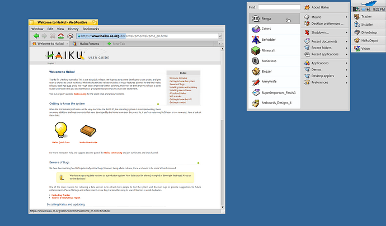This screenshot has height=226, width=386.
Task: Click the page vertical scrollbar
Action: click(223, 128)
